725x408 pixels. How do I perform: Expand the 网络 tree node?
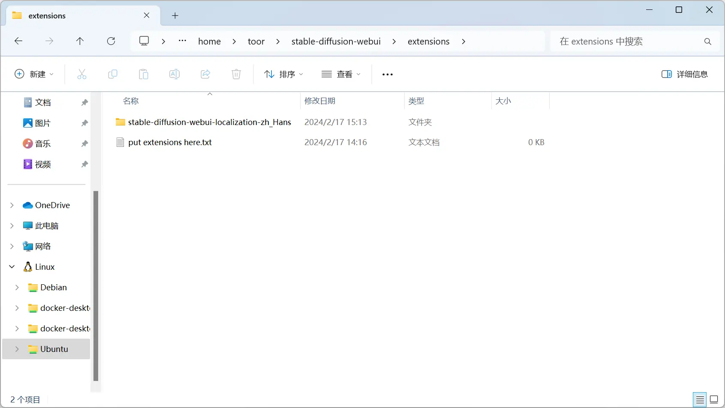tap(12, 246)
